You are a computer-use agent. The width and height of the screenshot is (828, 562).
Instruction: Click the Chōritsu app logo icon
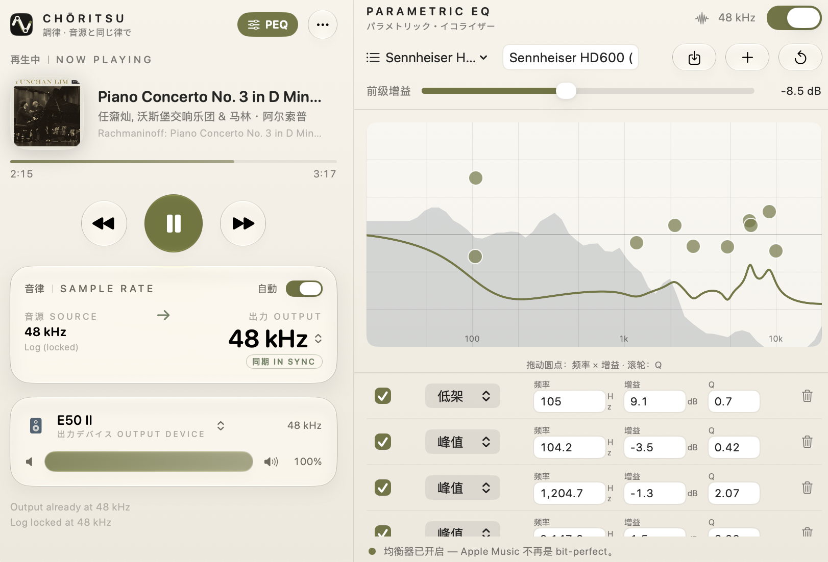[x=21, y=24]
